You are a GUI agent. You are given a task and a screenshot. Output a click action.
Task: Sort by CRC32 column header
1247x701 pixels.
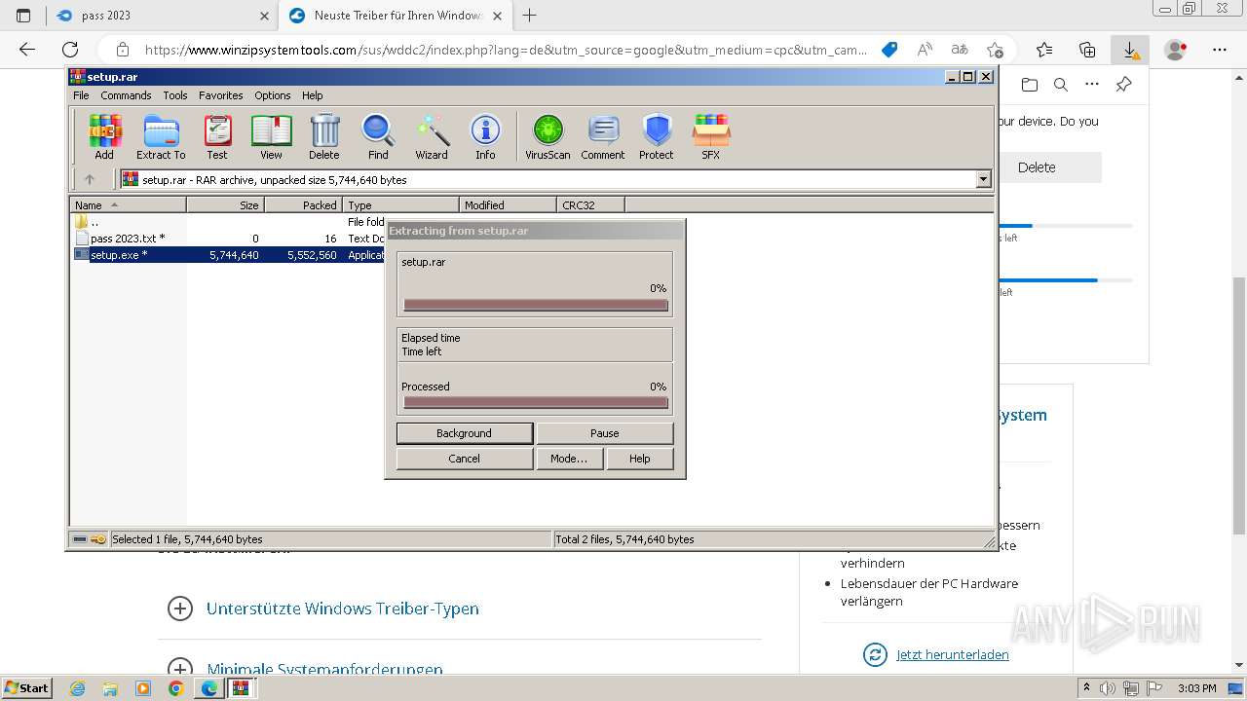click(x=590, y=204)
